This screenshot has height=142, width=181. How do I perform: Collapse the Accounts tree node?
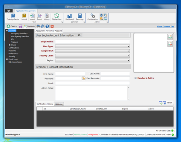point(7,31)
